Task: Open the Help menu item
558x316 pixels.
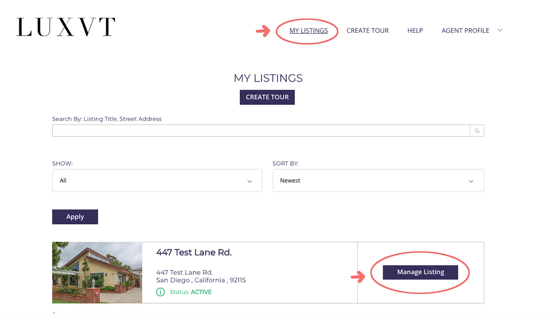Action: [415, 30]
